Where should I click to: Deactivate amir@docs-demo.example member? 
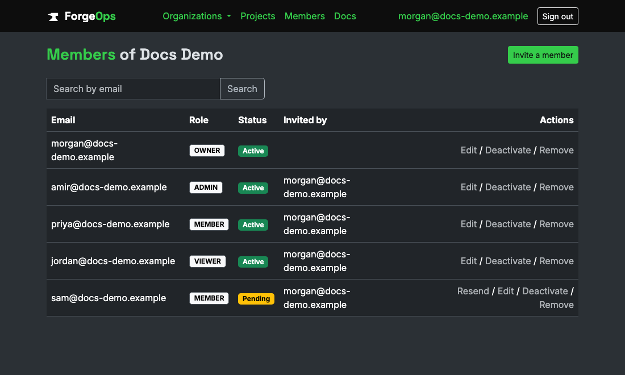click(508, 187)
